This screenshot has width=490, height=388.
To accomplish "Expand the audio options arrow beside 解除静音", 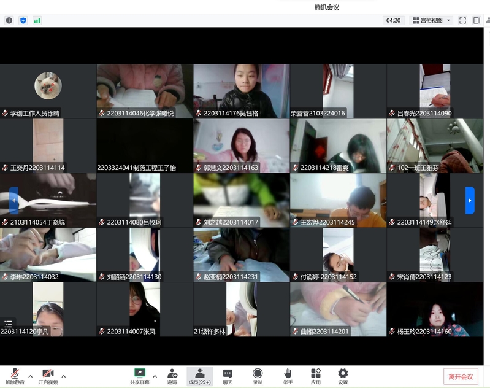I will click(x=30, y=376).
